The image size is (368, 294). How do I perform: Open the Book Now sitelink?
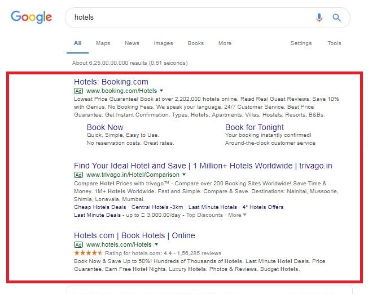(x=105, y=127)
